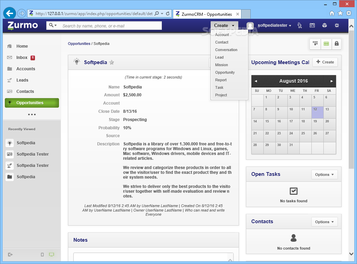Select August 19 in calendar

coord(317,124)
